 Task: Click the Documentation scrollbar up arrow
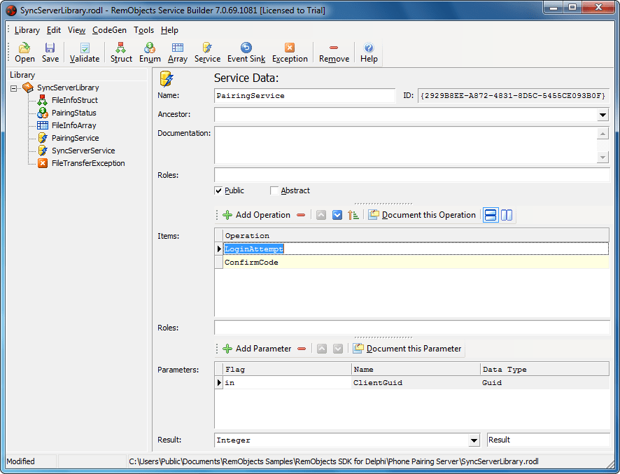[x=603, y=134]
